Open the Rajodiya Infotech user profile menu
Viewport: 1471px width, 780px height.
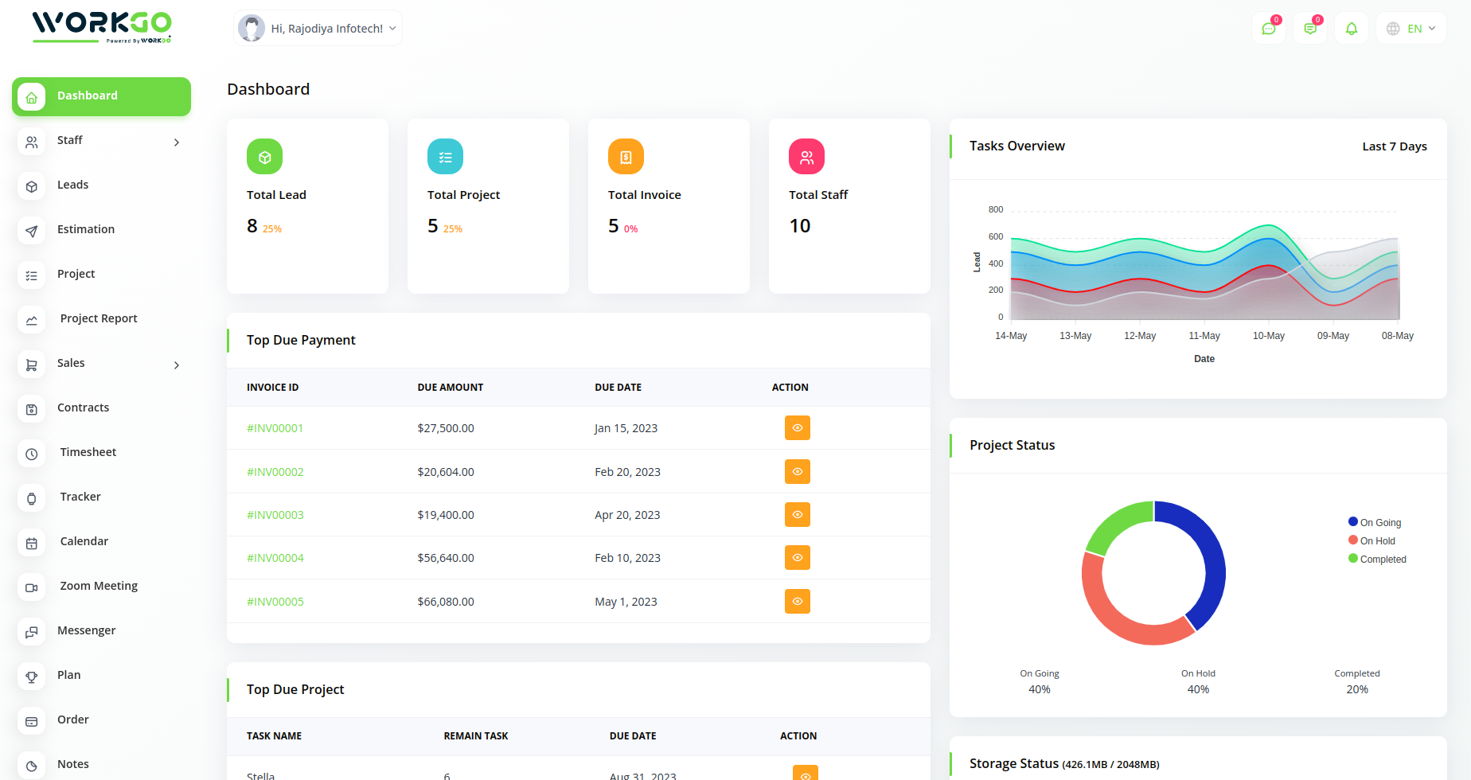click(x=318, y=29)
